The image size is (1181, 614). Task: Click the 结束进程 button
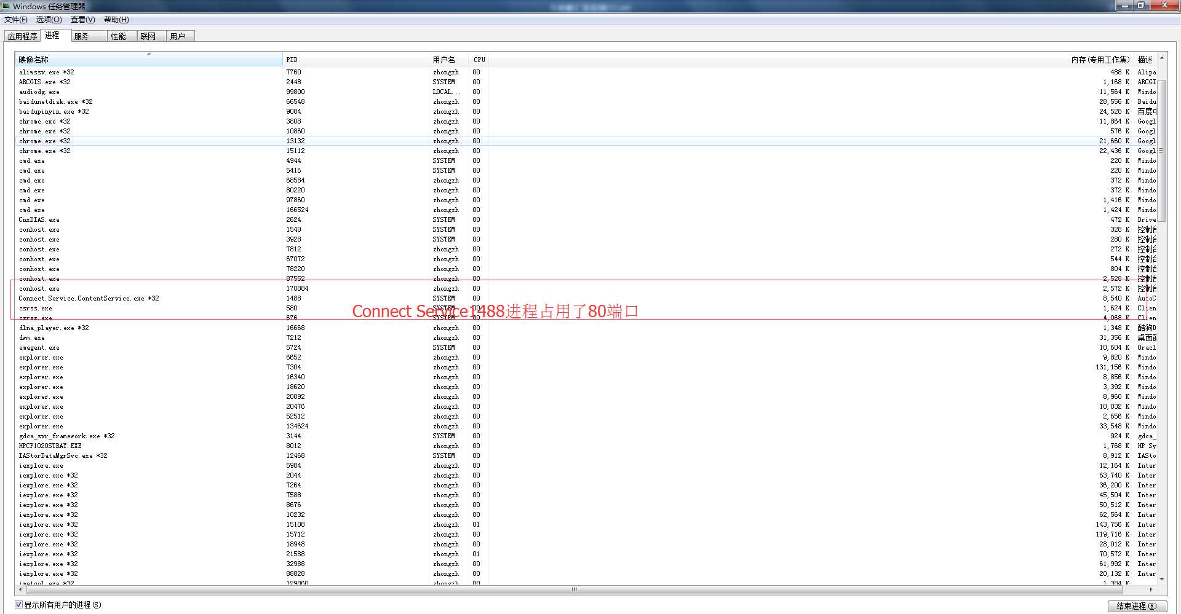point(1137,606)
